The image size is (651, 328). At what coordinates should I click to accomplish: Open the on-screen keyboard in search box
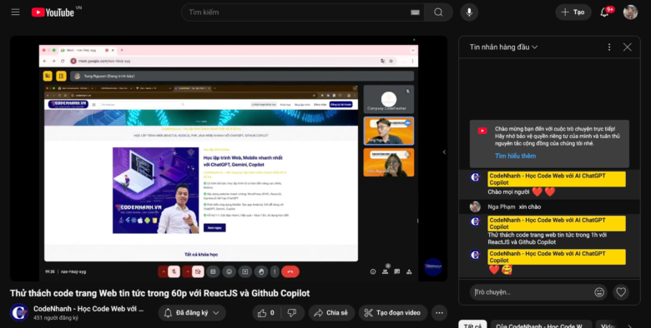coord(415,12)
